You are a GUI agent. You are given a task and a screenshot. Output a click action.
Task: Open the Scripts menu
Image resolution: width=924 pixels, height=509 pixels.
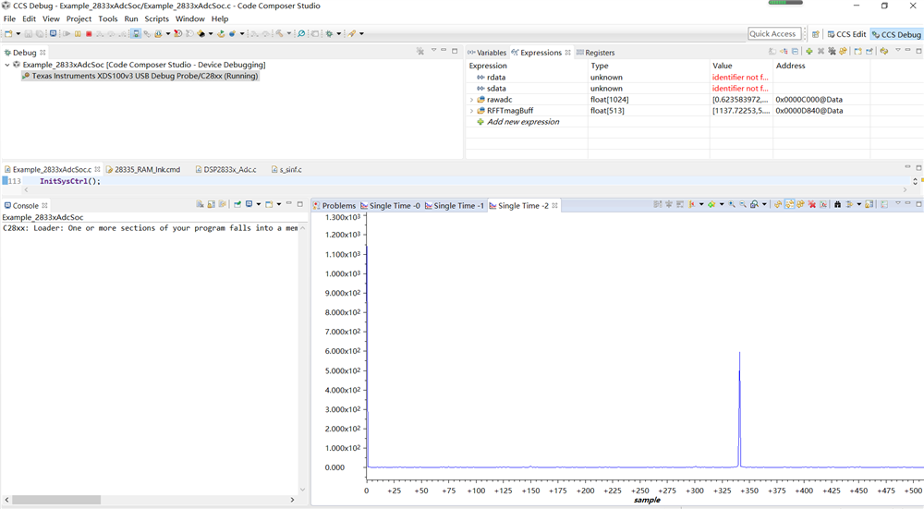[x=156, y=18]
